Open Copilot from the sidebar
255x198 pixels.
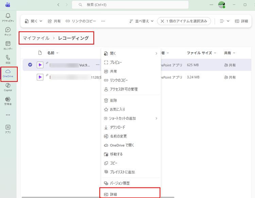tap(8, 87)
